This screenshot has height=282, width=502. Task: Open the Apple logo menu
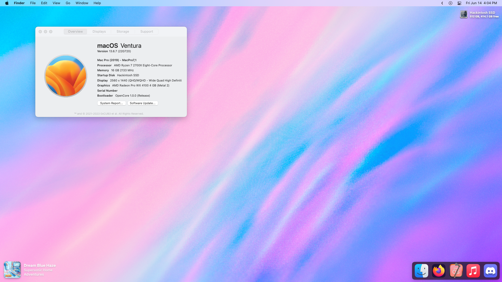(x=7, y=3)
